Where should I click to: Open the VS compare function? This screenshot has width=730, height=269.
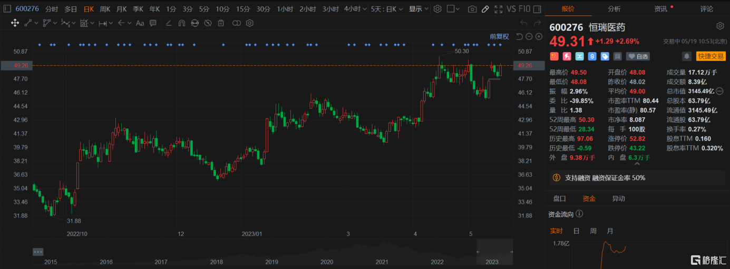point(511,9)
